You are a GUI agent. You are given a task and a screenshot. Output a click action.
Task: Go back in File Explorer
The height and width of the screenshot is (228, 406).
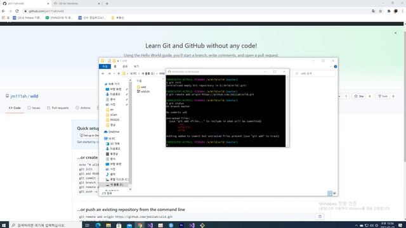(103, 73)
